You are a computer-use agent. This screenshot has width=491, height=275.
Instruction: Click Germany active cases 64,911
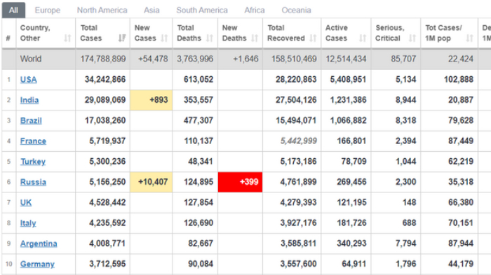[x=354, y=264]
